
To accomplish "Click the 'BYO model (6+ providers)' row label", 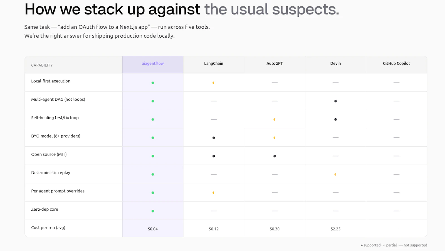I will pyautogui.click(x=56, y=136).
